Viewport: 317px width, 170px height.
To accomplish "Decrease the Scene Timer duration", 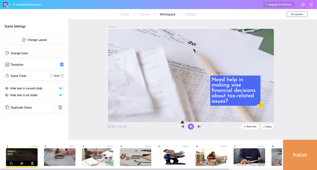I will 52,76.
